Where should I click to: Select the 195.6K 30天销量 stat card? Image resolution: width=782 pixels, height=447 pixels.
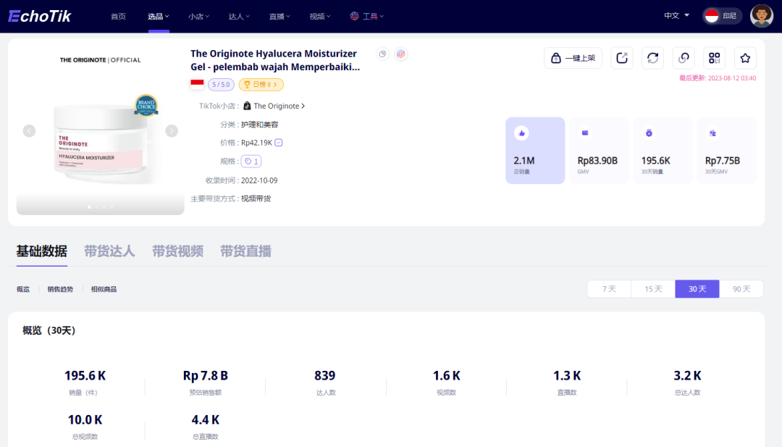[663, 150]
